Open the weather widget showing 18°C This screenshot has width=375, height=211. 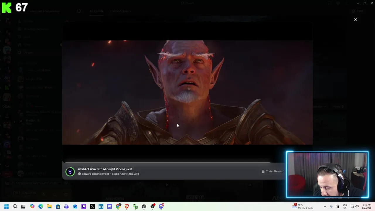pyautogui.click(x=302, y=206)
